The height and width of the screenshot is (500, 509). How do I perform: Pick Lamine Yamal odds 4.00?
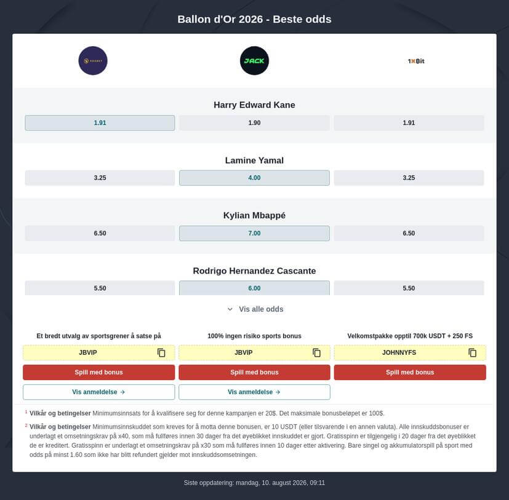(254, 178)
